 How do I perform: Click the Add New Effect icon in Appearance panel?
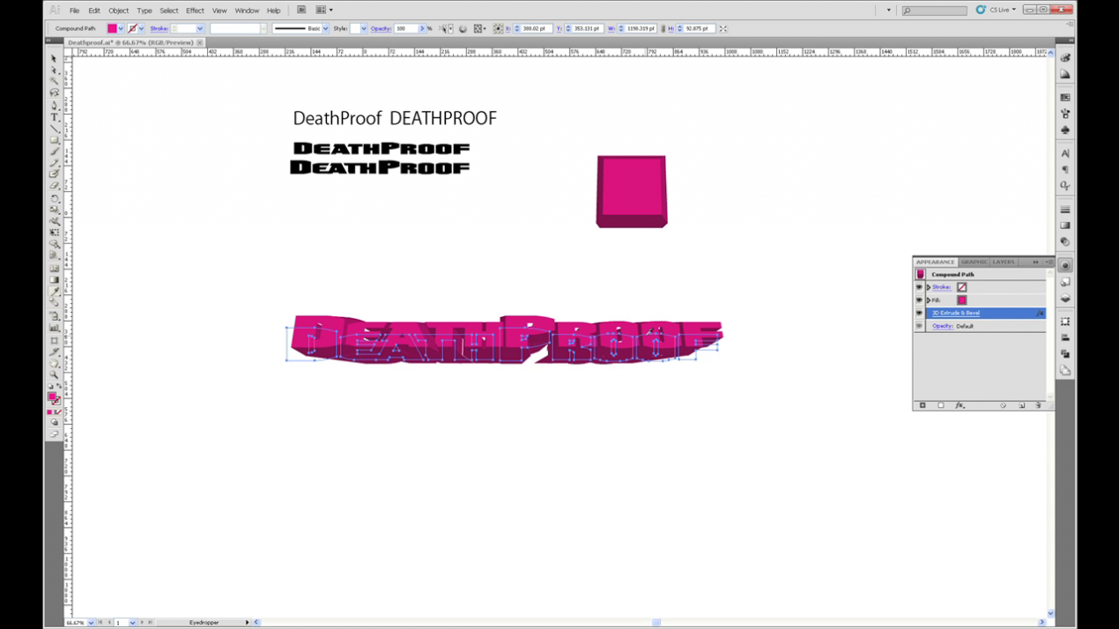click(x=960, y=405)
